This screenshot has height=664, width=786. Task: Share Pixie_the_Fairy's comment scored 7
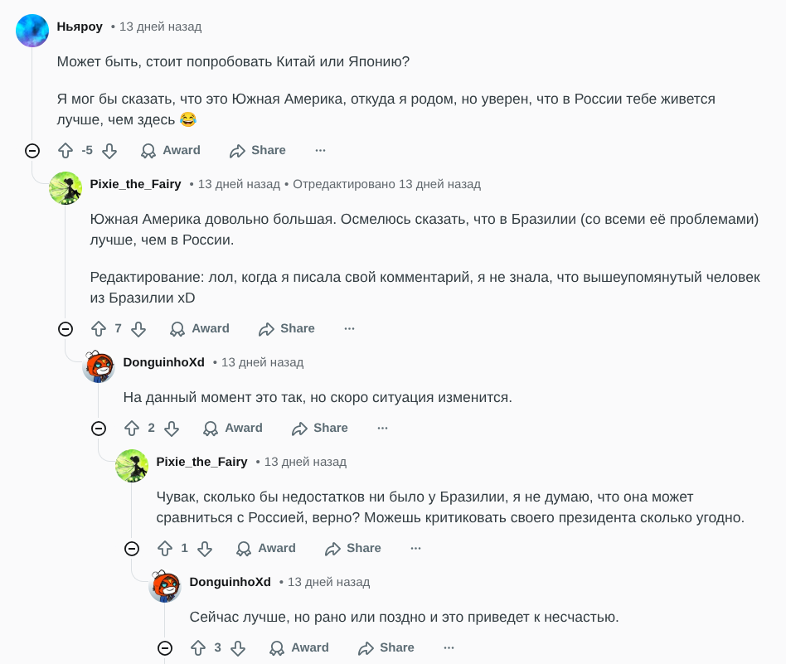[287, 328]
